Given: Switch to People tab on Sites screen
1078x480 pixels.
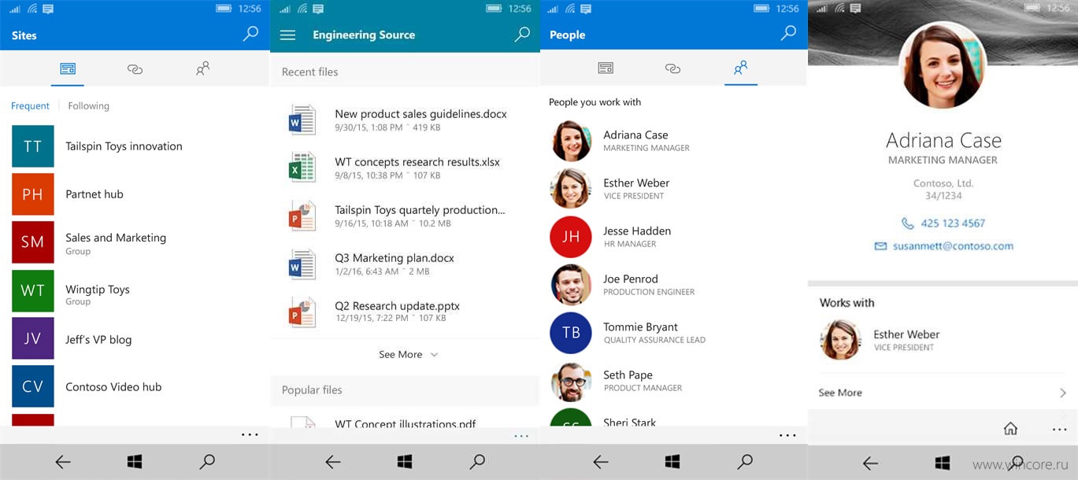Looking at the screenshot, I should point(202,69).
